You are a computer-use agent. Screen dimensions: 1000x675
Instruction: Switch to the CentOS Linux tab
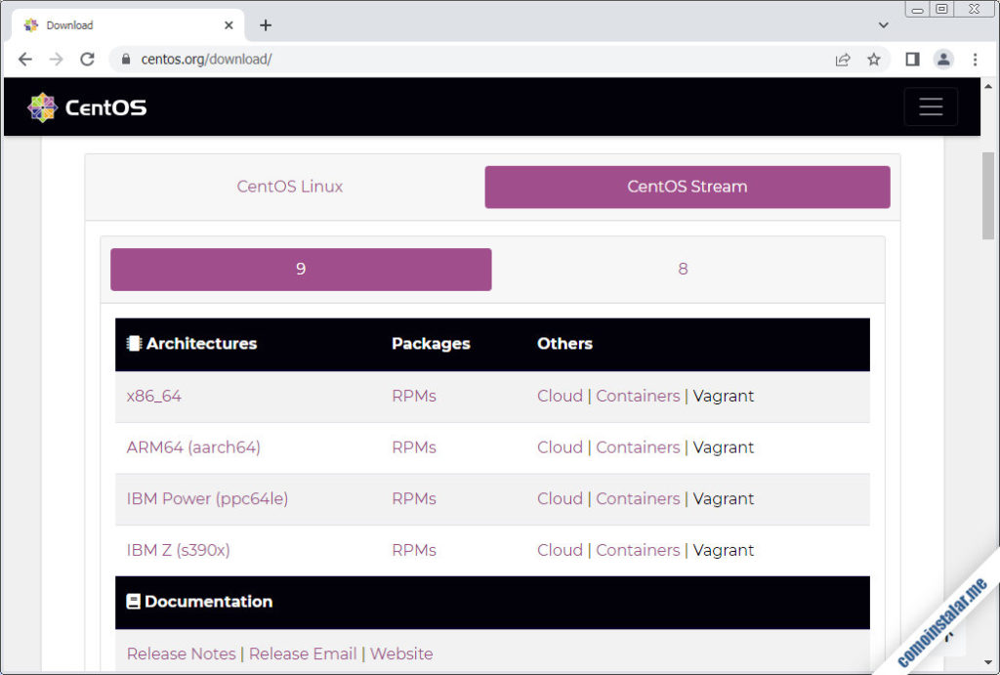point(289,187)
